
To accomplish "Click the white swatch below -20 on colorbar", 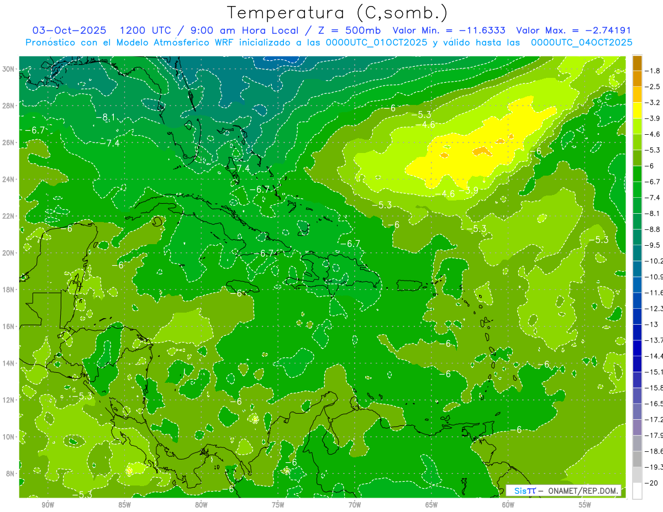I will pyautogui.click(x=637, y=491).
